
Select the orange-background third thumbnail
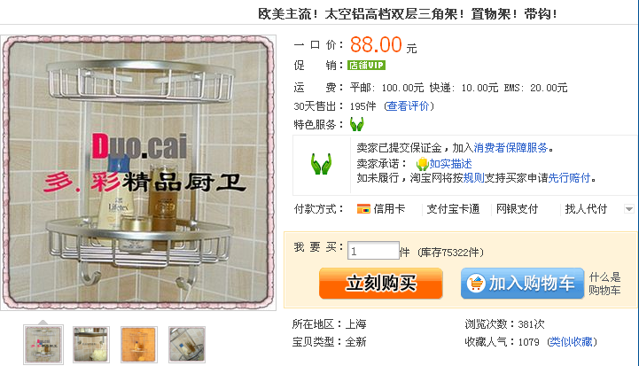(x=139, y=345)
